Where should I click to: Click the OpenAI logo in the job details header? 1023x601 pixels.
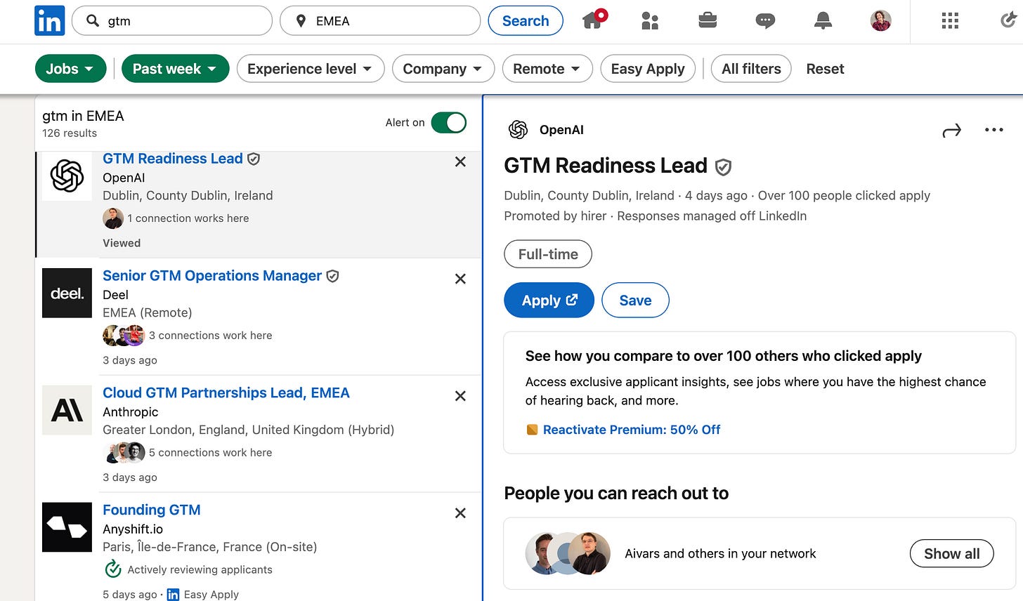pyautogui.click(x=518, y=130)
